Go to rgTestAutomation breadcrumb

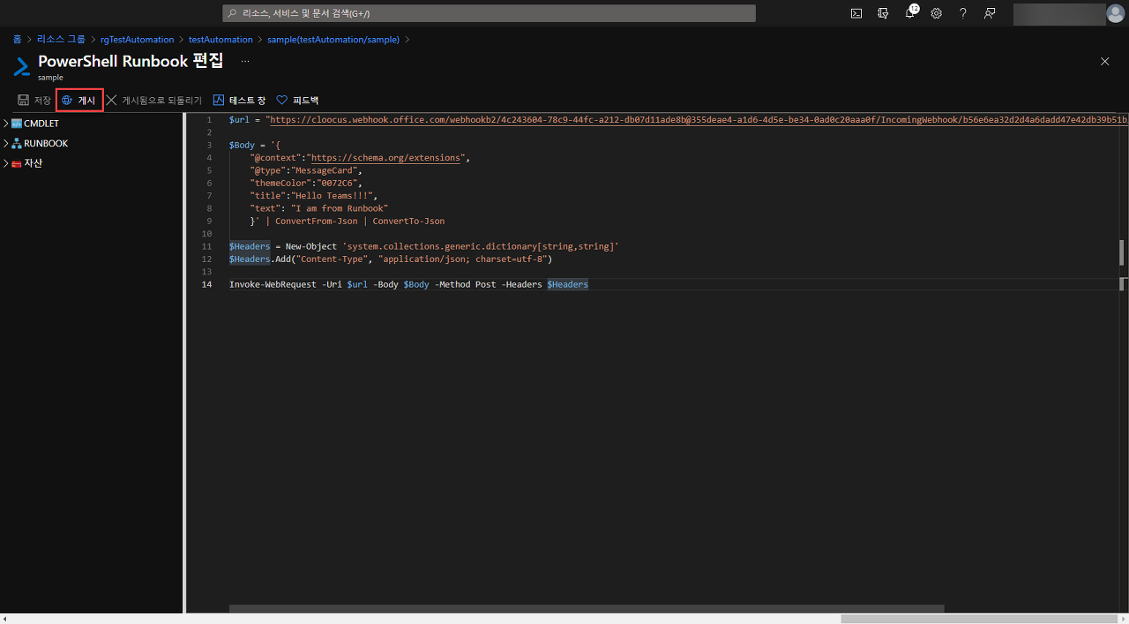(137, 39)
